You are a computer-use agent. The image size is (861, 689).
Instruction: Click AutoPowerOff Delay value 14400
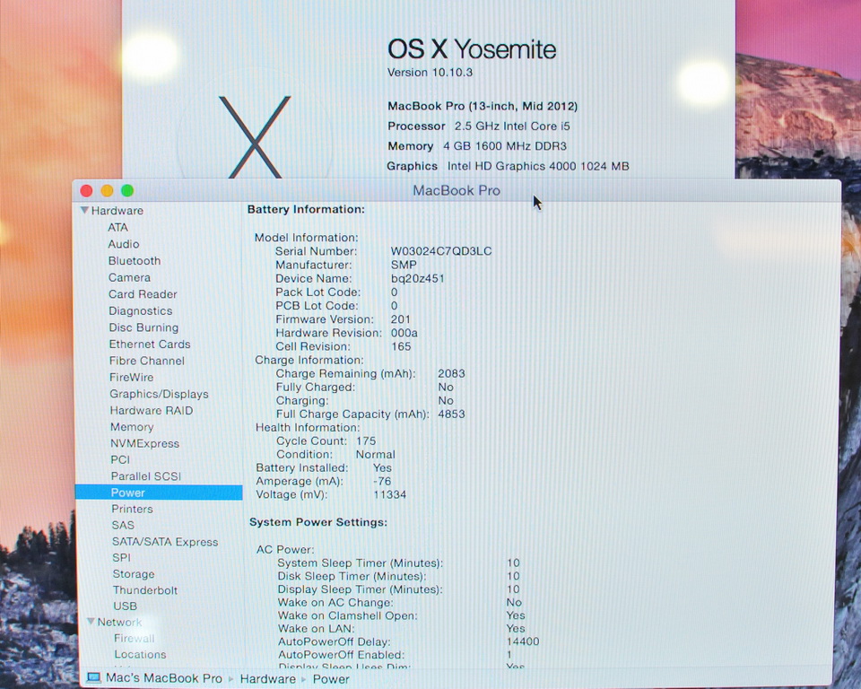[523, 641]
